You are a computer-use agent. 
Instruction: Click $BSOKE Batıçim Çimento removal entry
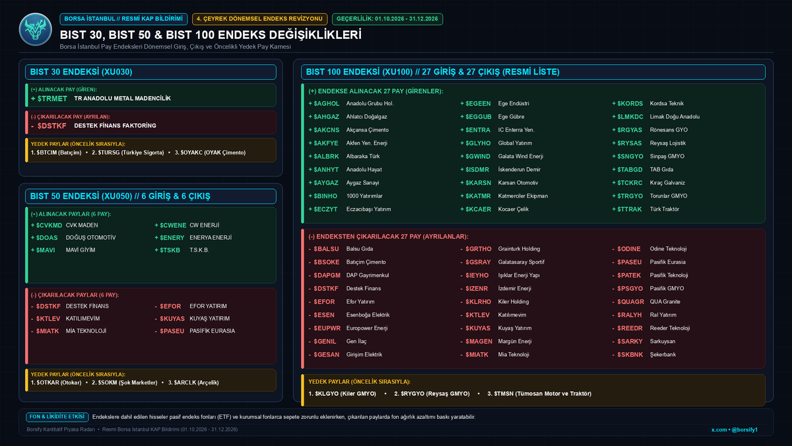[347, 262]
